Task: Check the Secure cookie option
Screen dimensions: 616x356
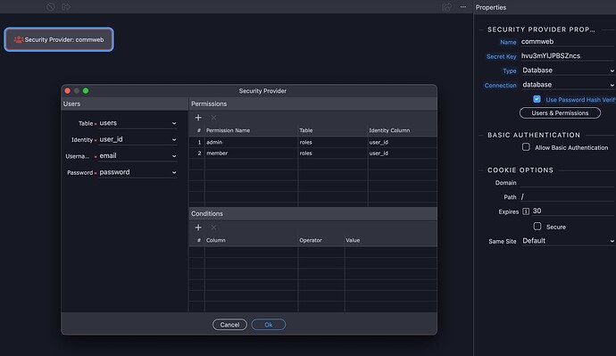Action: pyautogui.click(x=537, y=227)
